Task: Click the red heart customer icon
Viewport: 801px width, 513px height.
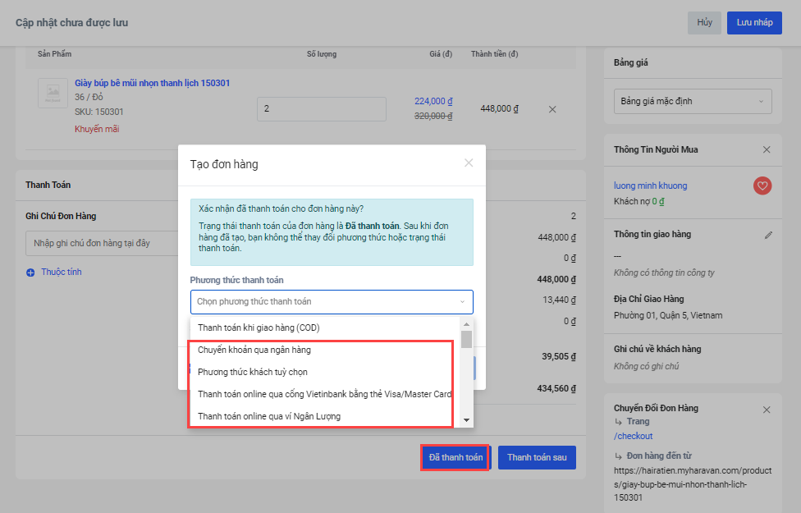Action: click(762, 186)
